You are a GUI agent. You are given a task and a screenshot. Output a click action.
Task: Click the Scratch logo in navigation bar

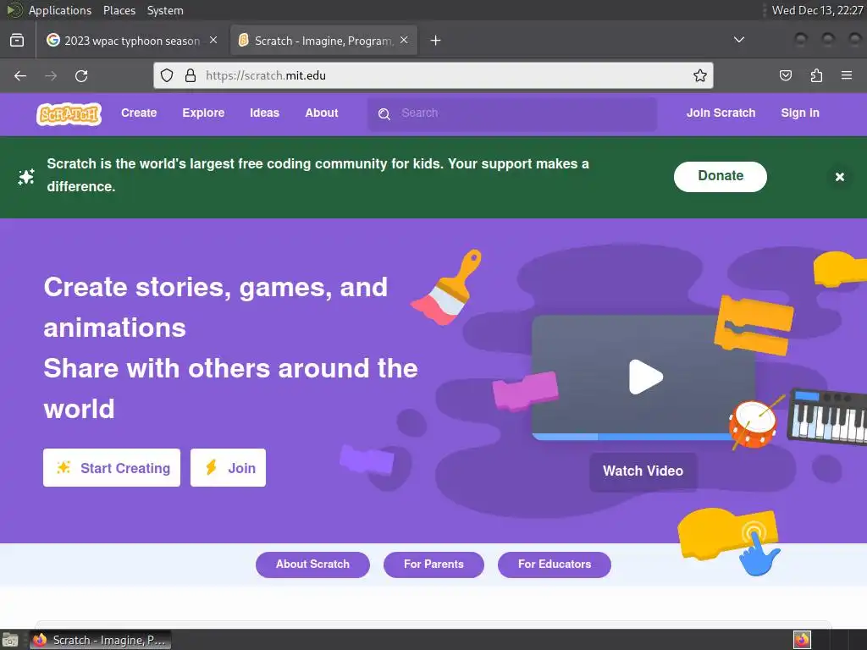click(69, 114)
